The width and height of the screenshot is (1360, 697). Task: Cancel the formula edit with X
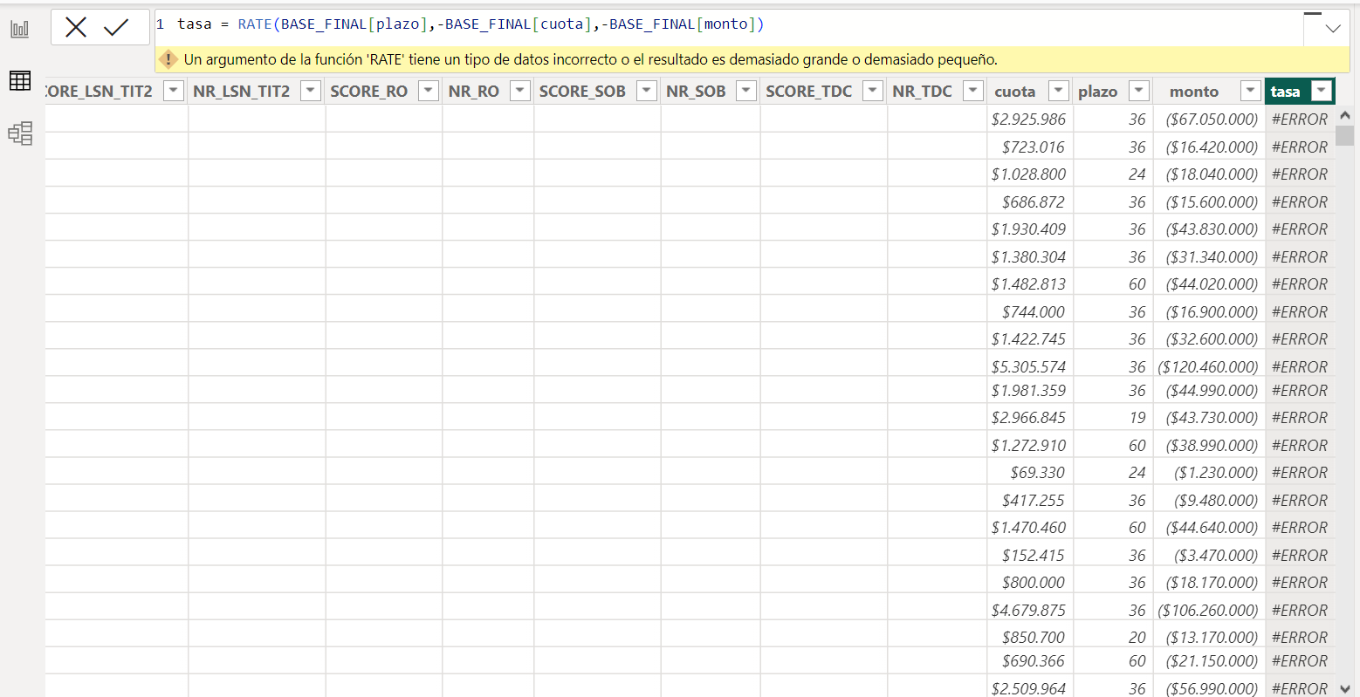point(76,28)
